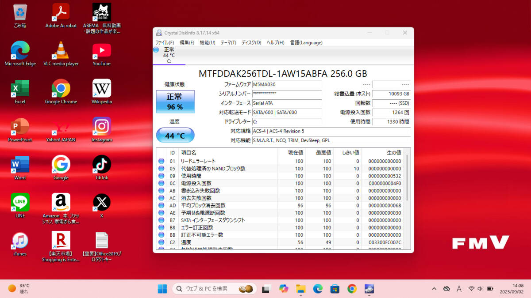Click the firmware field M5MA030
Image resolution: width=531 pixels, height=298 pixels.
[287, 84]
